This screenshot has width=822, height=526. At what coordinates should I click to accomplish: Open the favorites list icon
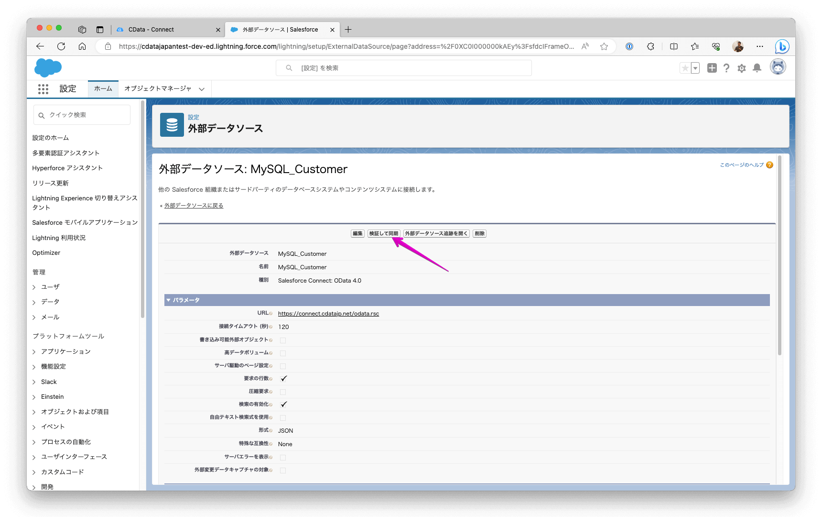click(695, 46)
